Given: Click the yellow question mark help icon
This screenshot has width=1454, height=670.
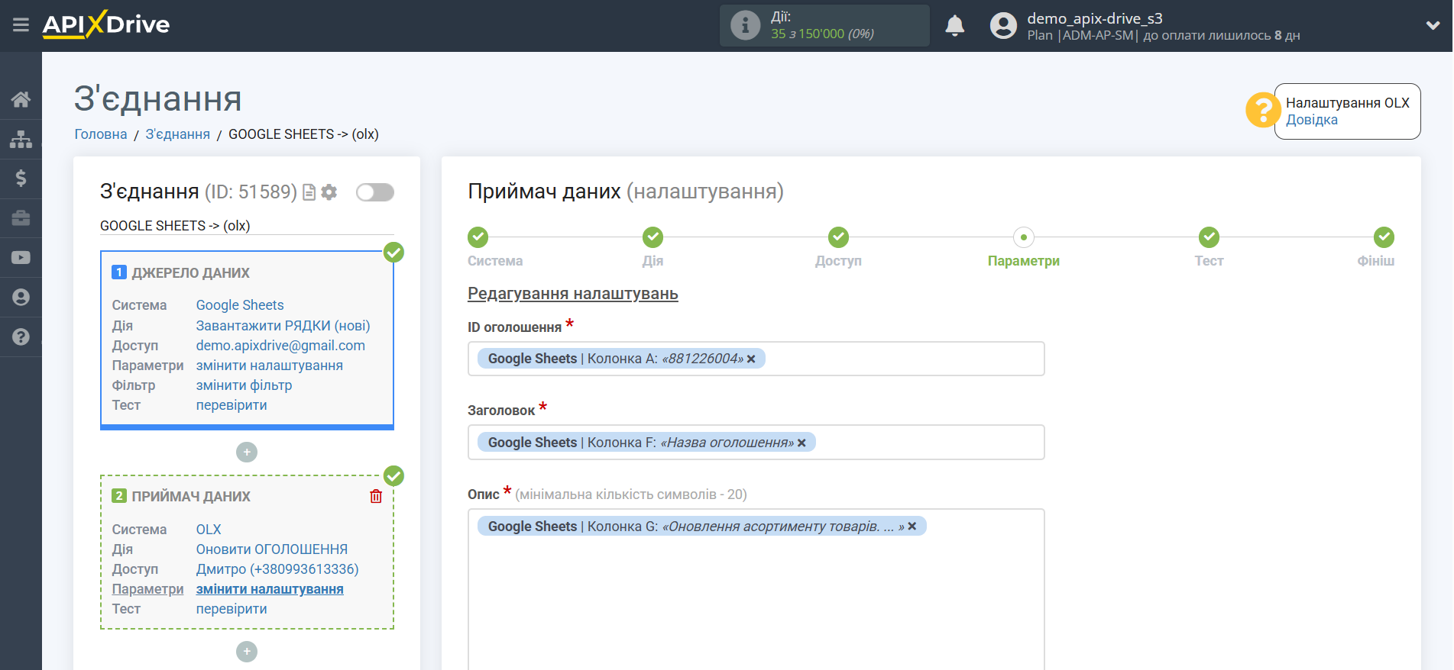Looking at the screenshot, I should pyautogui.click(x=1262, y=111).
